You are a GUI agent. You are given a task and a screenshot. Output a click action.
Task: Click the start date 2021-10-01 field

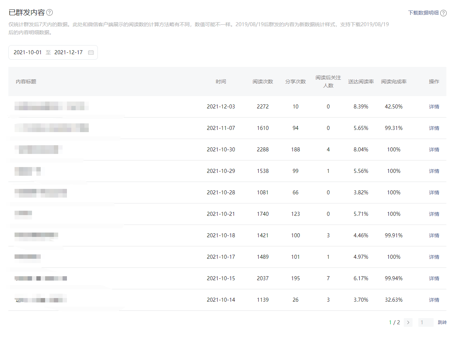pyautogui.click(x=28, y=52)
